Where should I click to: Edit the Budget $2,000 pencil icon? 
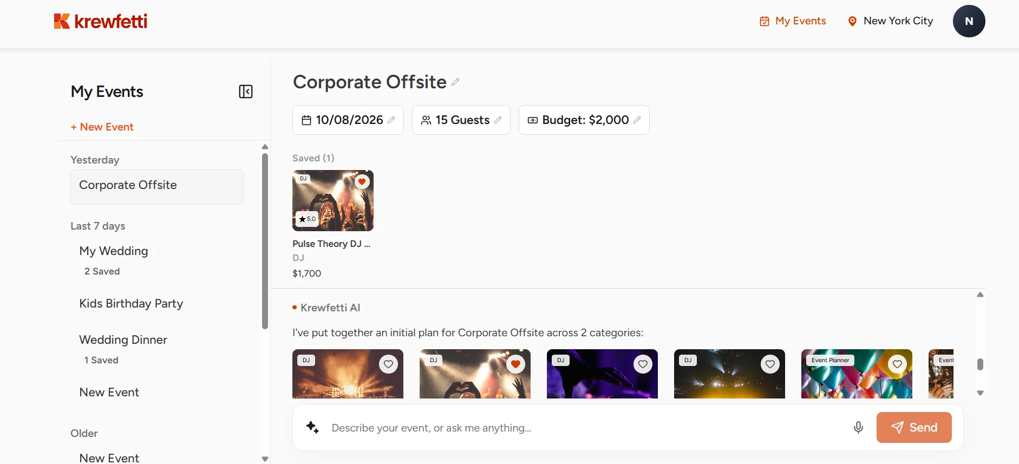click(637, 120)
